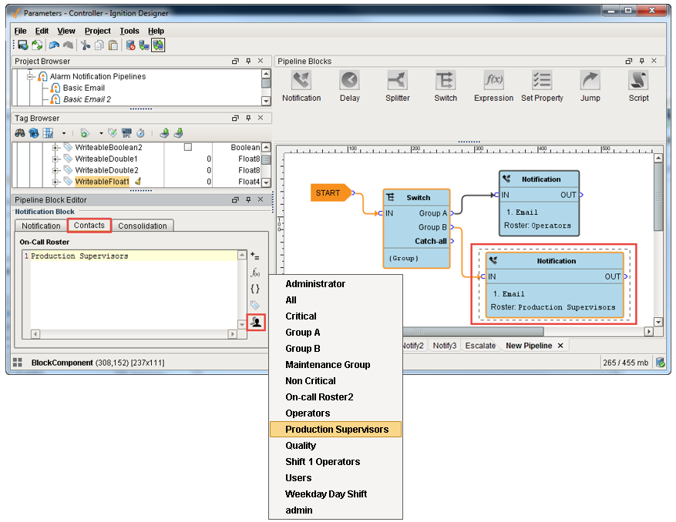Click the Paste clipboard icon
The width and height of the screenshot is (676, 522).
click(x=113, y=45)
